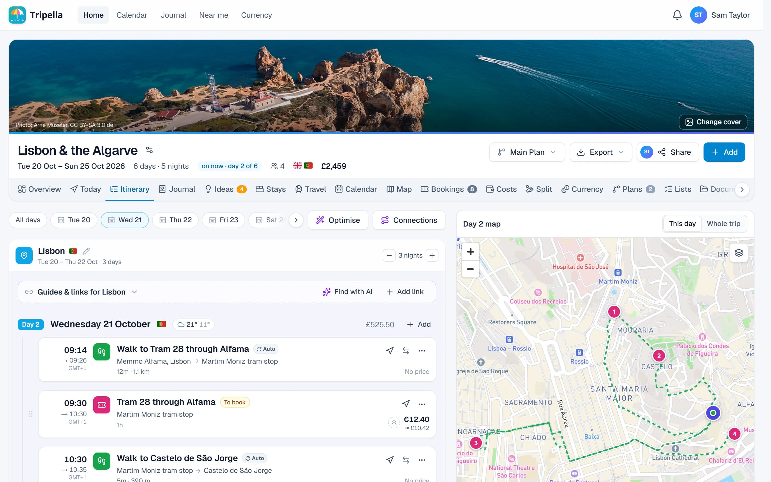Click the Change cover button
This screenshot has height=482, width=771.
point(713,122)
